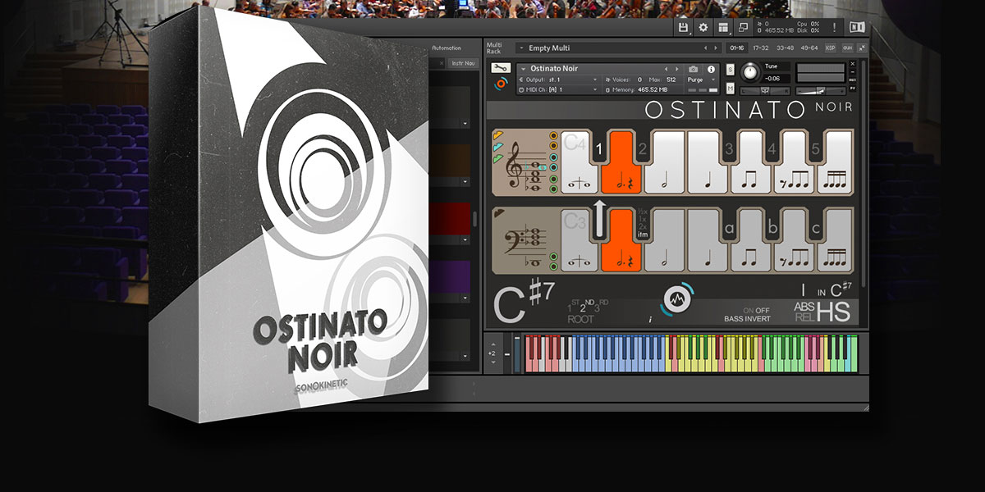The image size is (985, 492).
Task: Select rack page 49-64
Action: (x=809, y=48)
